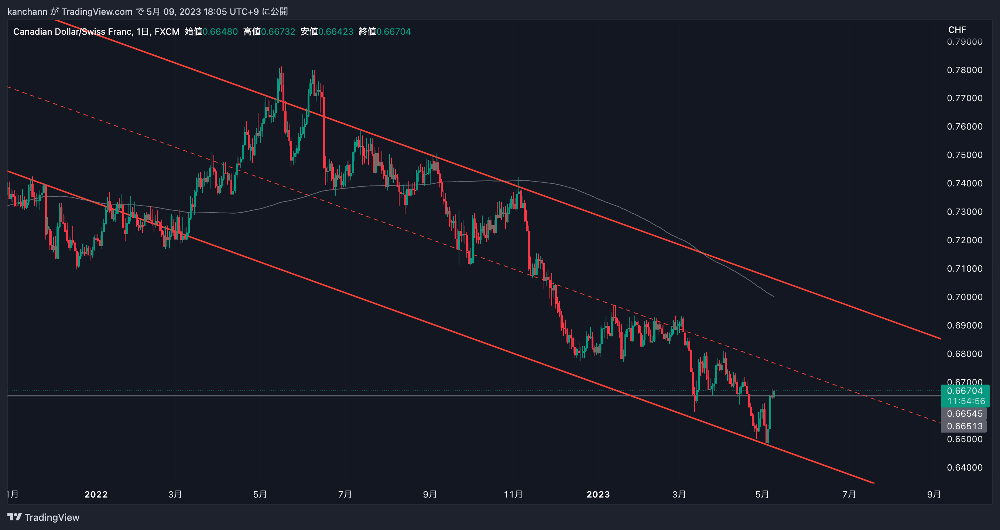Click the chart title Canadian Dollar/Swiss Franc
Image resolution: width=1000 pixels, height=530 pixels.
pyautogui.click(x=73, y=31)
